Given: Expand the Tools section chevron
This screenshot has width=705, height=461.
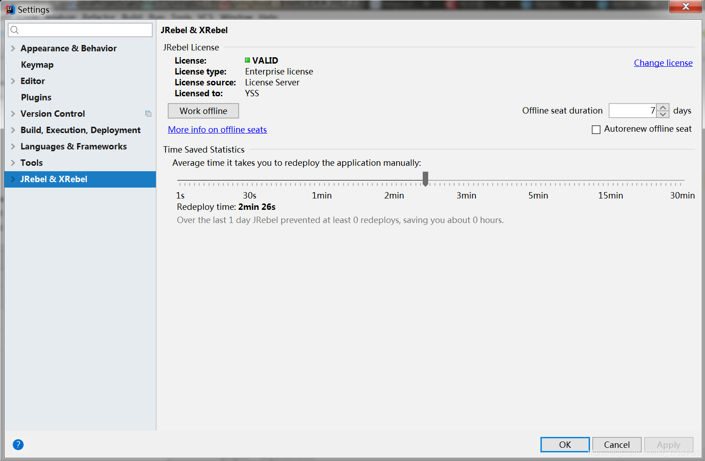Looking at the screenshot, I should [x=13, y=163].
